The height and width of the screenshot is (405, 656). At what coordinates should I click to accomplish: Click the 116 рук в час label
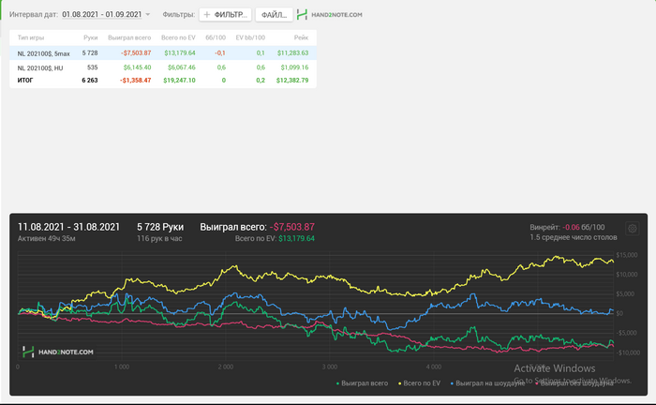pos(159,239)
